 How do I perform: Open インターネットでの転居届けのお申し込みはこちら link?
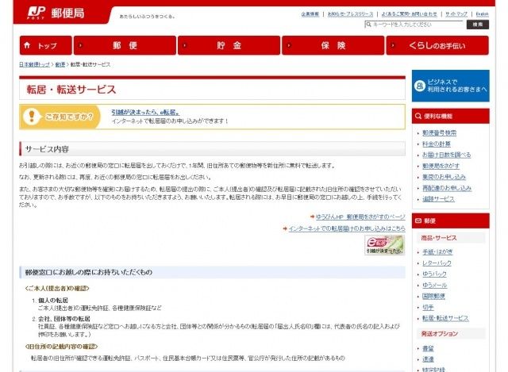tap(347, 228)
